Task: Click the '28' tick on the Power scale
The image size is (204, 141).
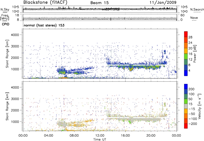Action: (190, 37)
